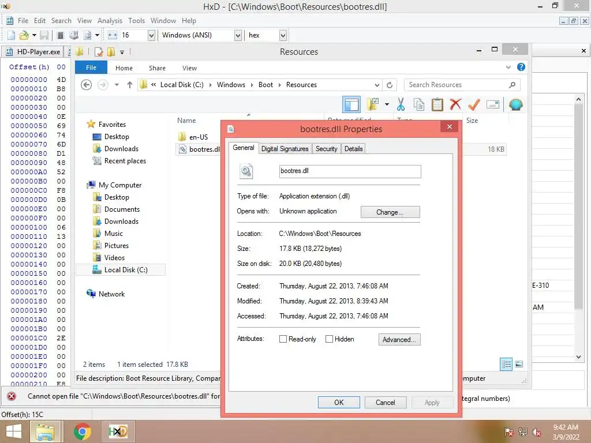Expand the Explorer ribbon chevron

[508, 67]
